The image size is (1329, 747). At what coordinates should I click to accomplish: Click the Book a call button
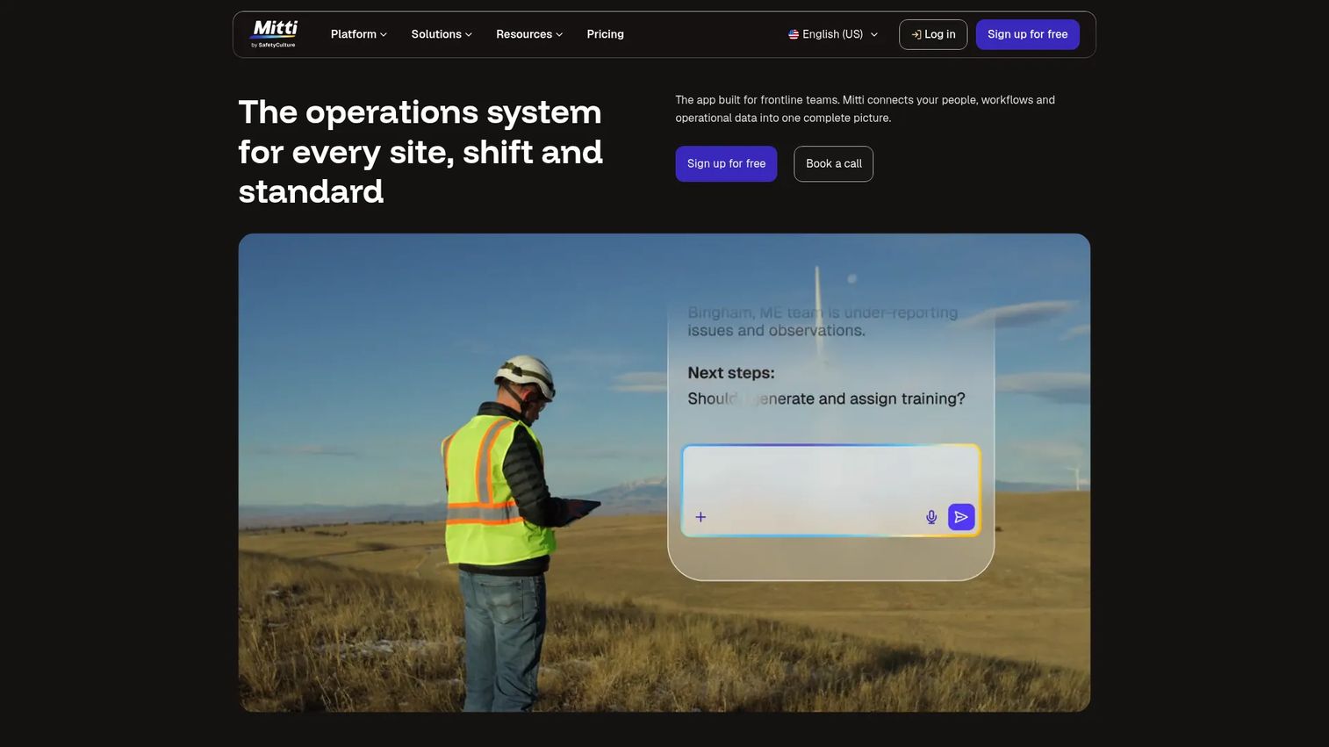click(x=834, y=164)
